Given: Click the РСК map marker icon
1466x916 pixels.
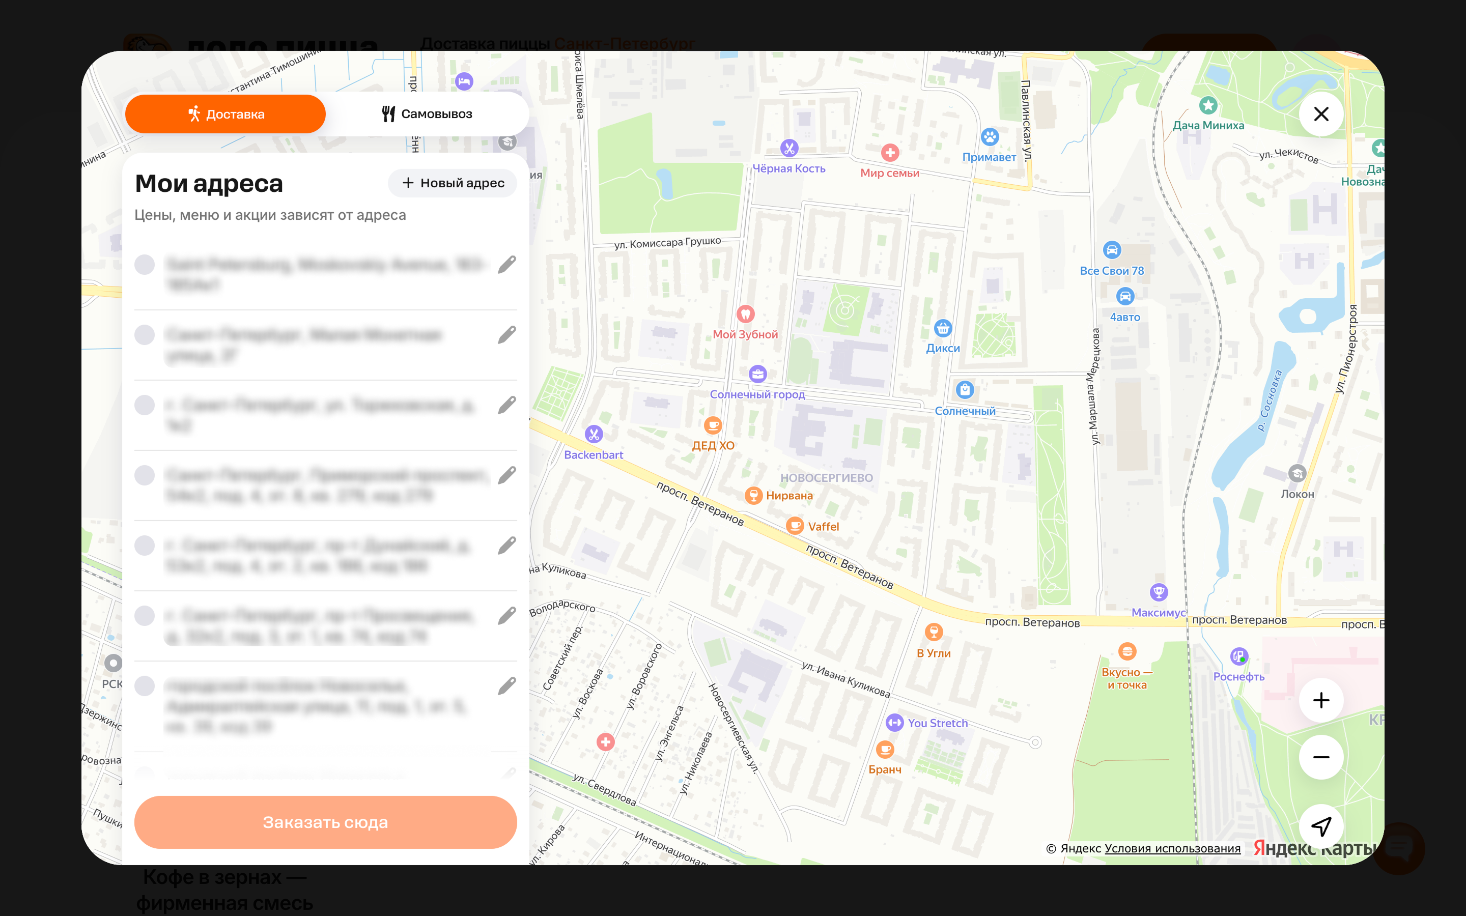Looking at the screenshot, I should (112, 663).
